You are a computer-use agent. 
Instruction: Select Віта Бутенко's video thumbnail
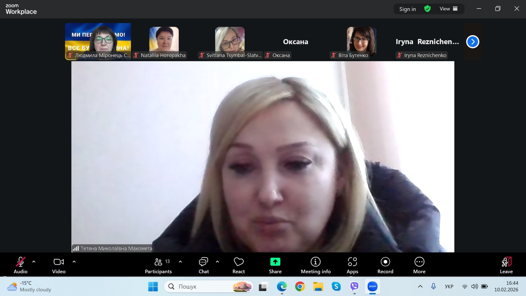pyautogui.click(x=361, y=41)
